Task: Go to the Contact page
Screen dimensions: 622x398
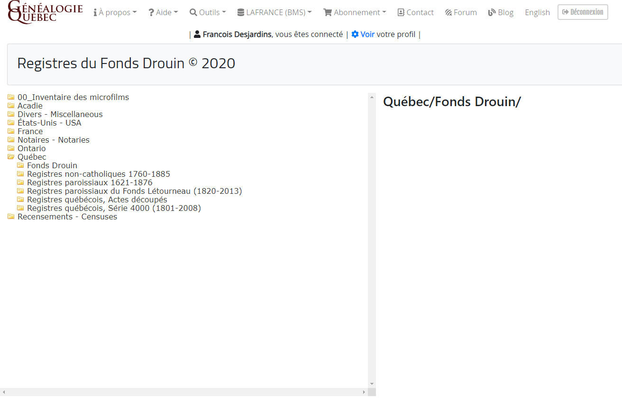Action: (x=415, y=12)
